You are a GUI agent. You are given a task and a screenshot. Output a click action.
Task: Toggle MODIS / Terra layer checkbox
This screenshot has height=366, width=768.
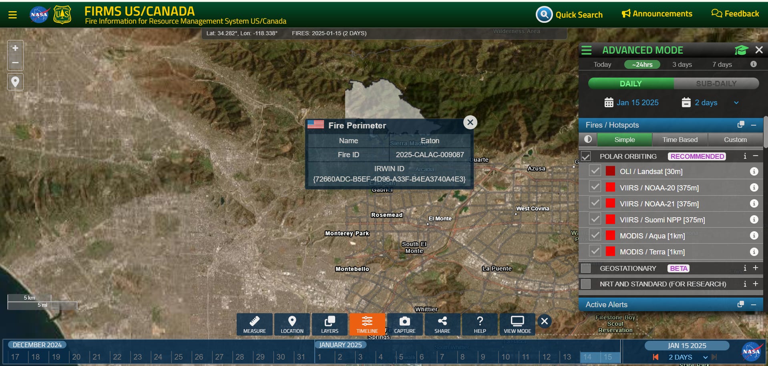tap(595, 251)
